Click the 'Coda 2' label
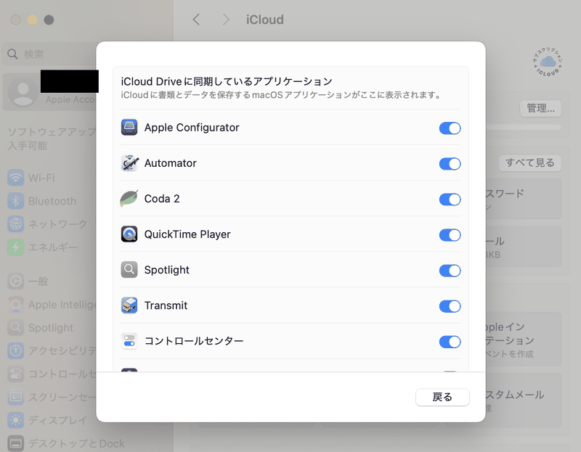581x452 pixels. [x=162, y=198]
